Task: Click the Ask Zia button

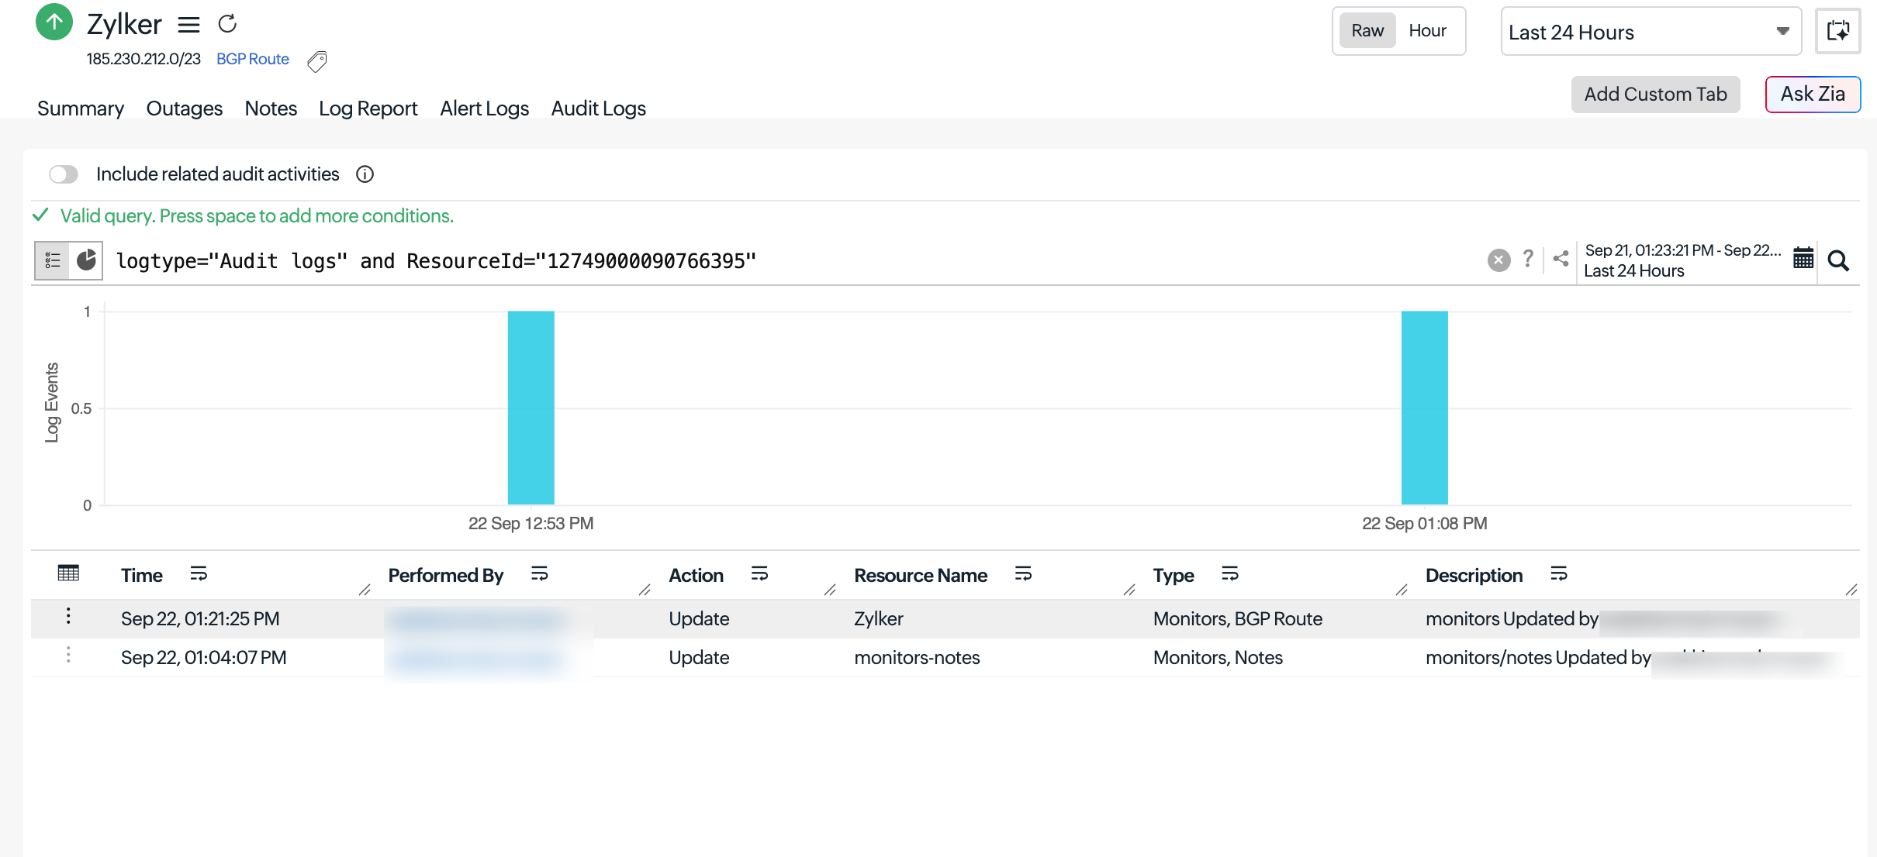Action: tap(1813, 95)
